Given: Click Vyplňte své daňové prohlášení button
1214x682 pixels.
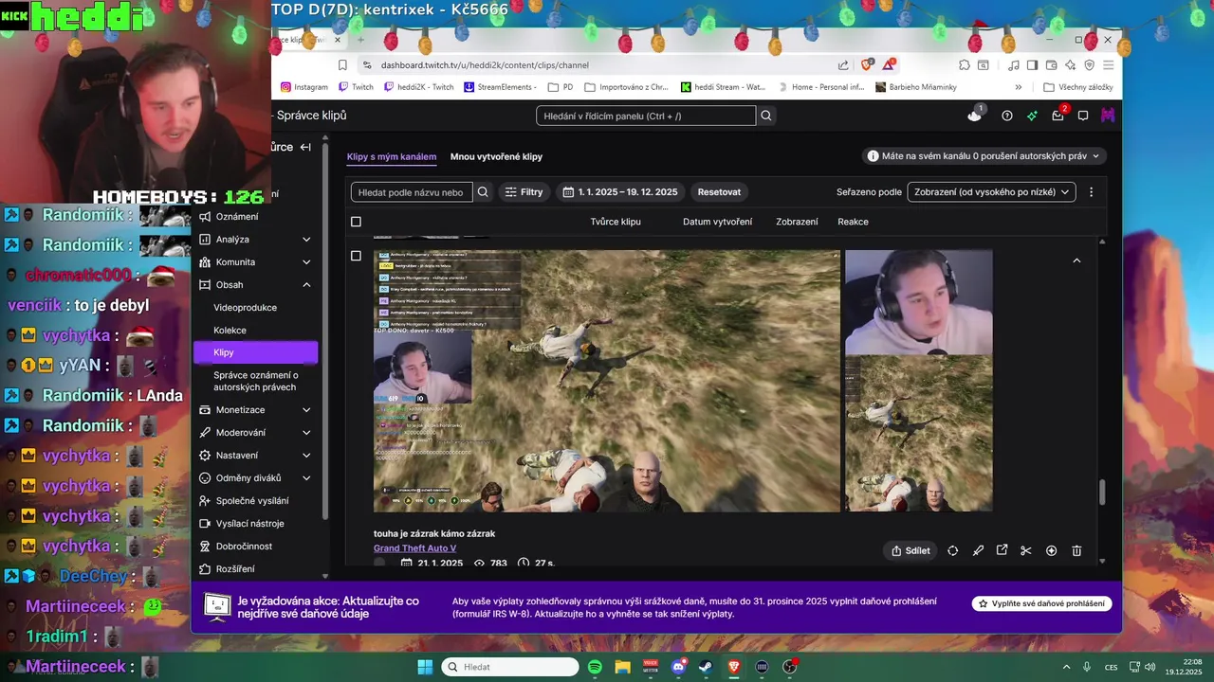Looking at the screenshot, I should [1041, 603].
